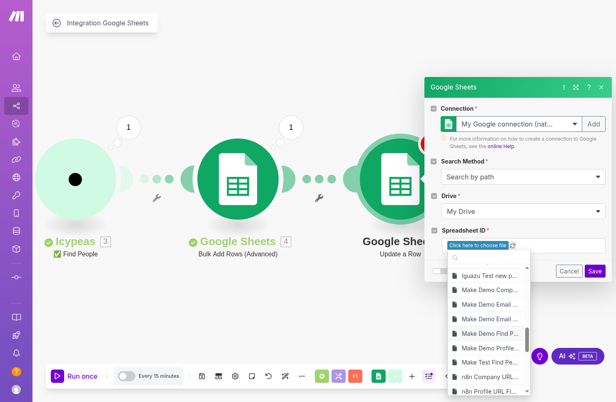Open the online Help link

pyautogui.click(x=501, y=146)
